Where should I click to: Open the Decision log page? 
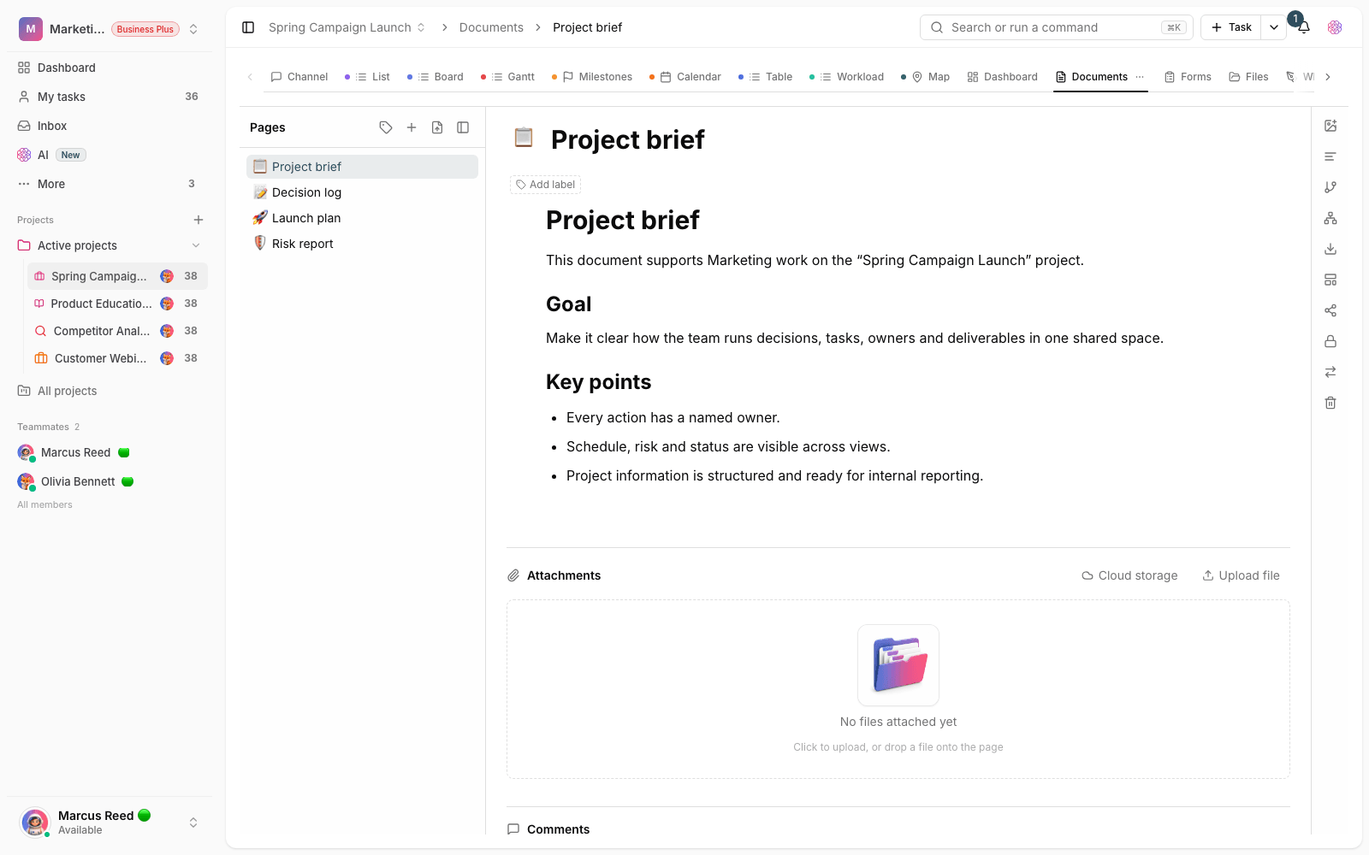tap(362, 192)
